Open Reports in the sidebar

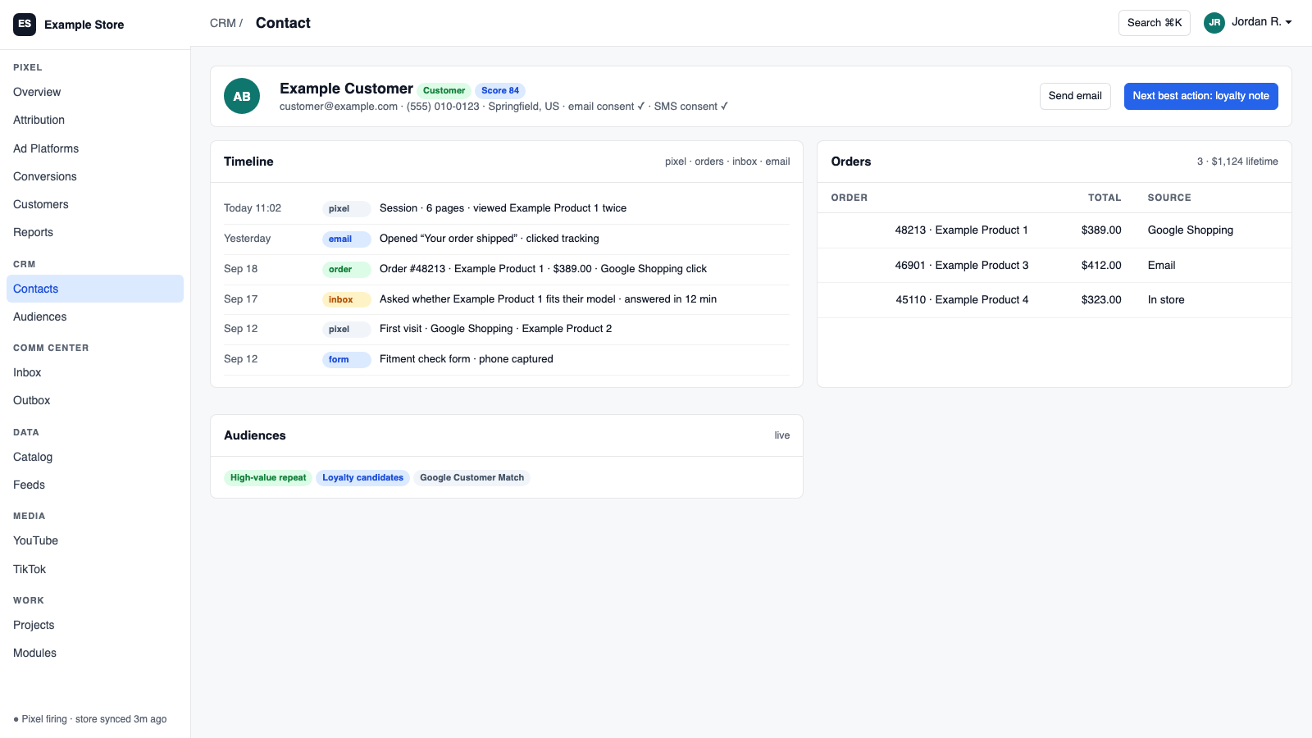pos(95,232)
